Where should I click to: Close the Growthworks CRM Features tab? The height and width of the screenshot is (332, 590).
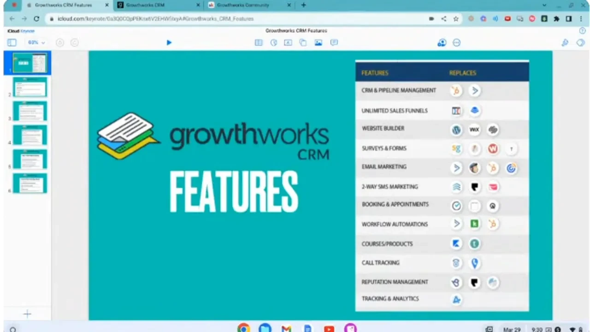point(106,5)
